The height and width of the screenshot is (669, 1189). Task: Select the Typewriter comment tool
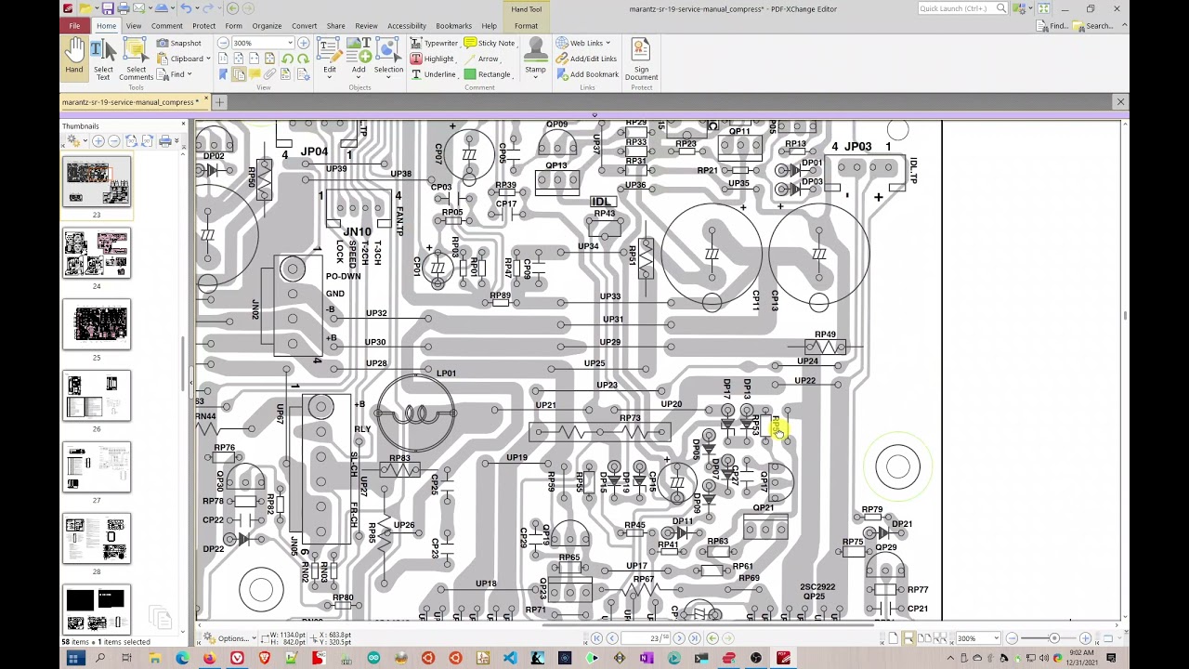tap(435, 43)
